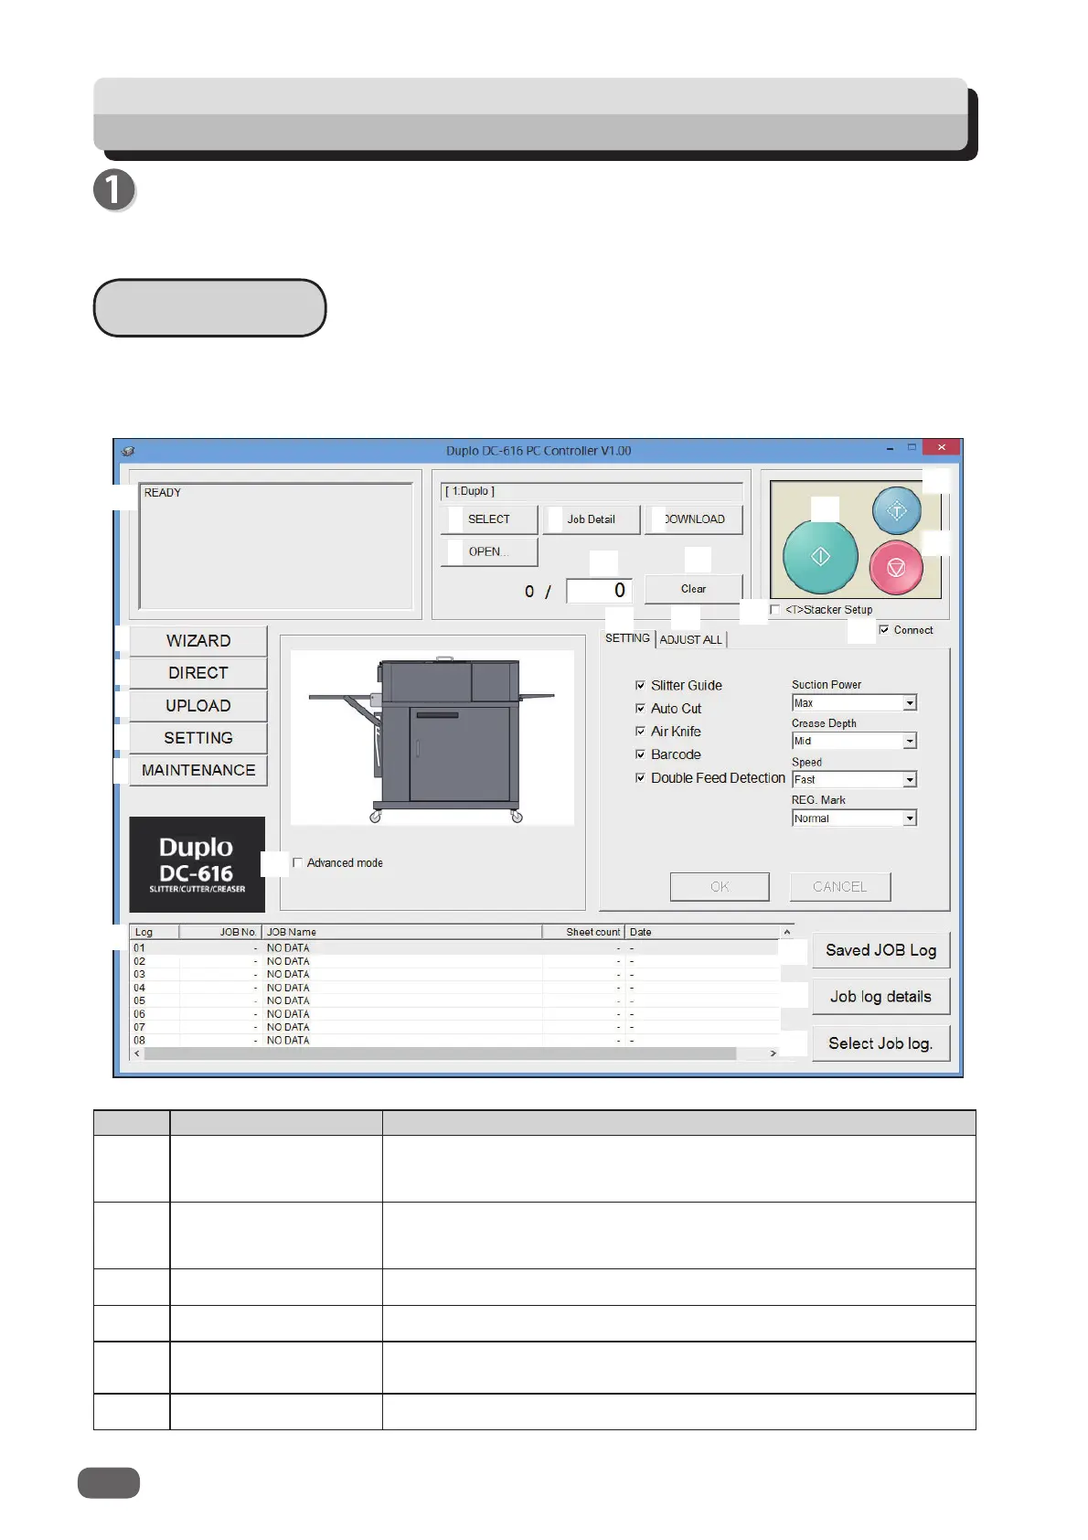Image resolution: width=1088 pixels, height=1540 pixels.
Task: Click the log scroll left arrow
Action: click(138, 1053)
